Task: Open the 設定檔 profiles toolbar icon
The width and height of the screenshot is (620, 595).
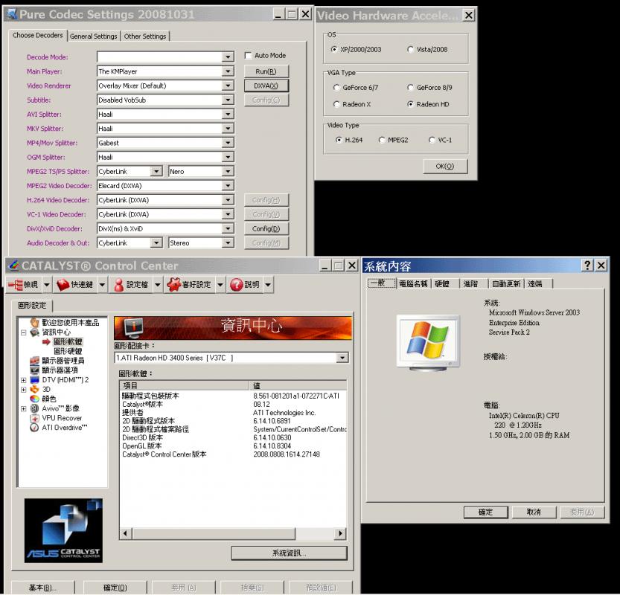Action: pyautogui.click(x=131, y=283)
